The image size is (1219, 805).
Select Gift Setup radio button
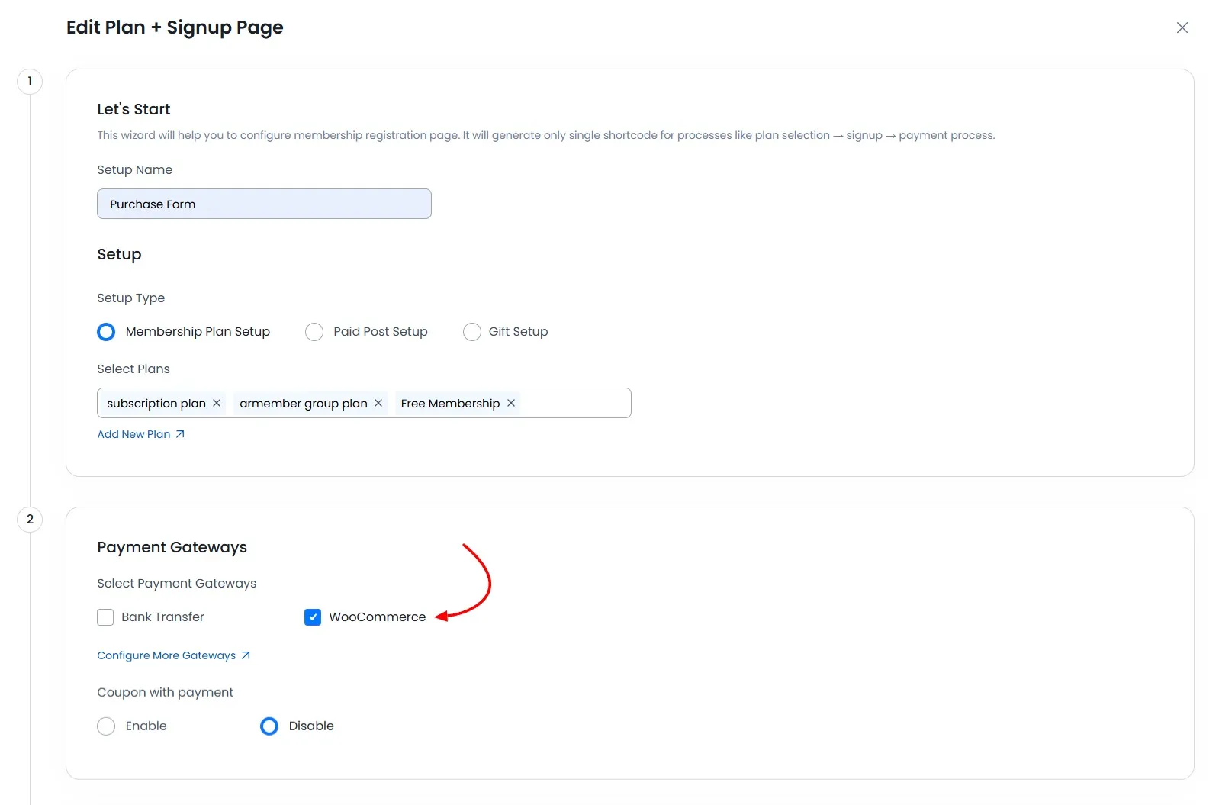[472, 332]
